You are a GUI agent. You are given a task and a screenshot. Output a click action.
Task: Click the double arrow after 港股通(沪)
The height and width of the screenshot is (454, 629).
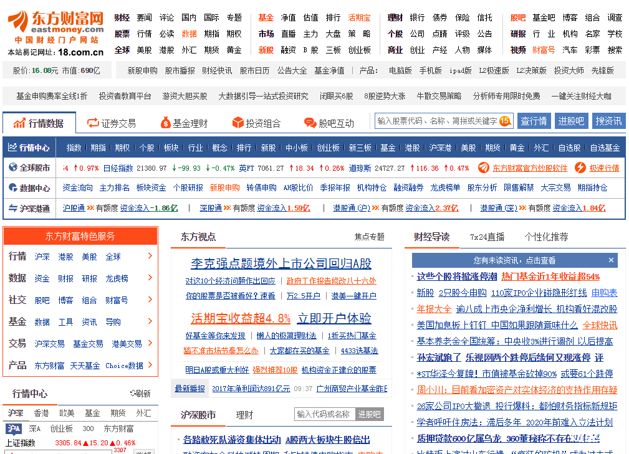coord(376,208)
